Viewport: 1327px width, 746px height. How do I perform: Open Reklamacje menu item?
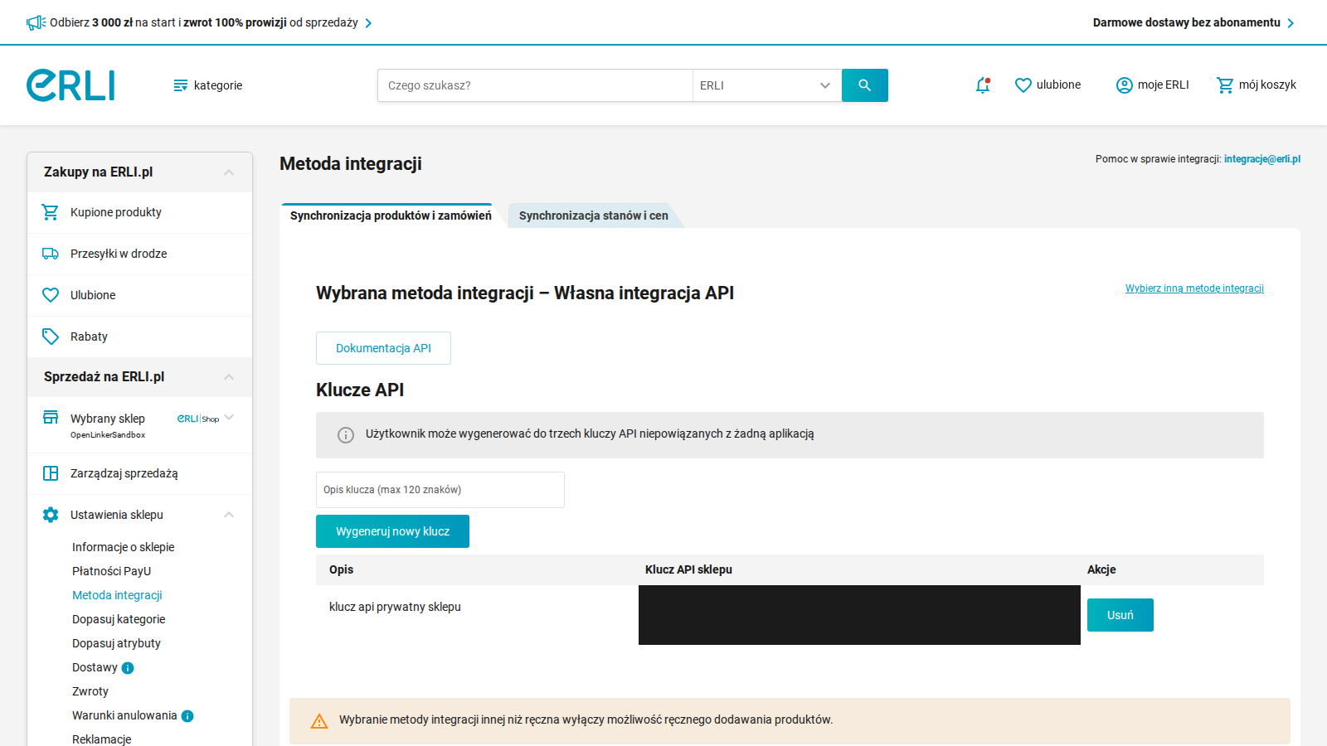click(x=102, y=739)
